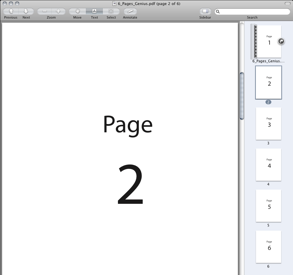Close the window with the first traffic light button
This screenshot has width=293, height=275.
pos(5,4)
